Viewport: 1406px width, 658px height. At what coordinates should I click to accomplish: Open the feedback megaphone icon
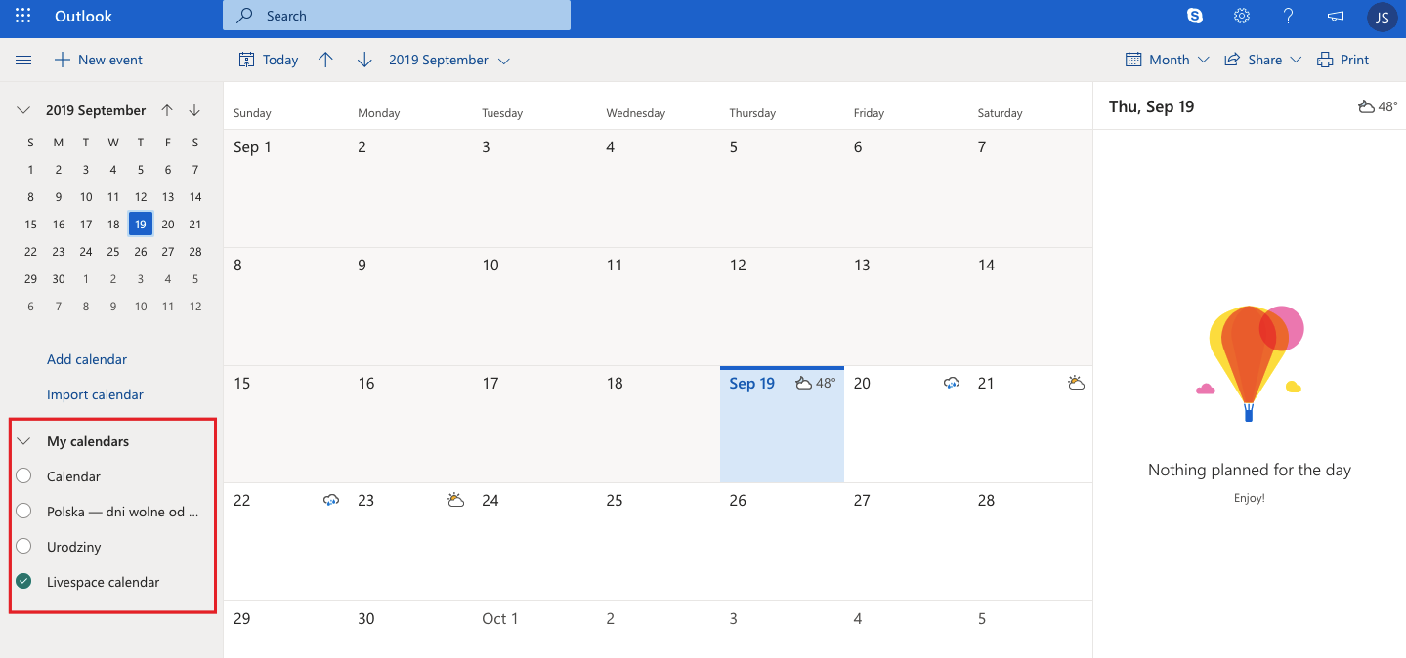click(x=1336, y=16)
